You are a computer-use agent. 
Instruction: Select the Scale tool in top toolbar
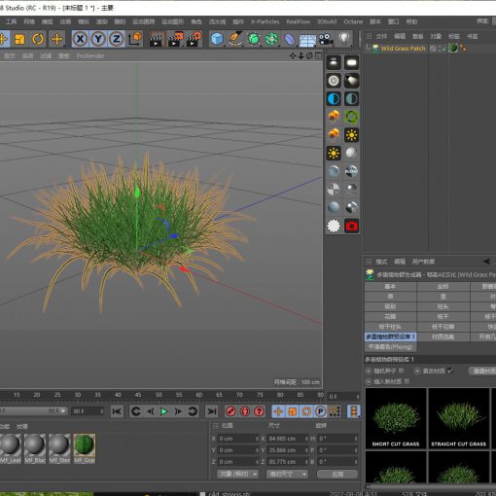(x=19, y=39)
